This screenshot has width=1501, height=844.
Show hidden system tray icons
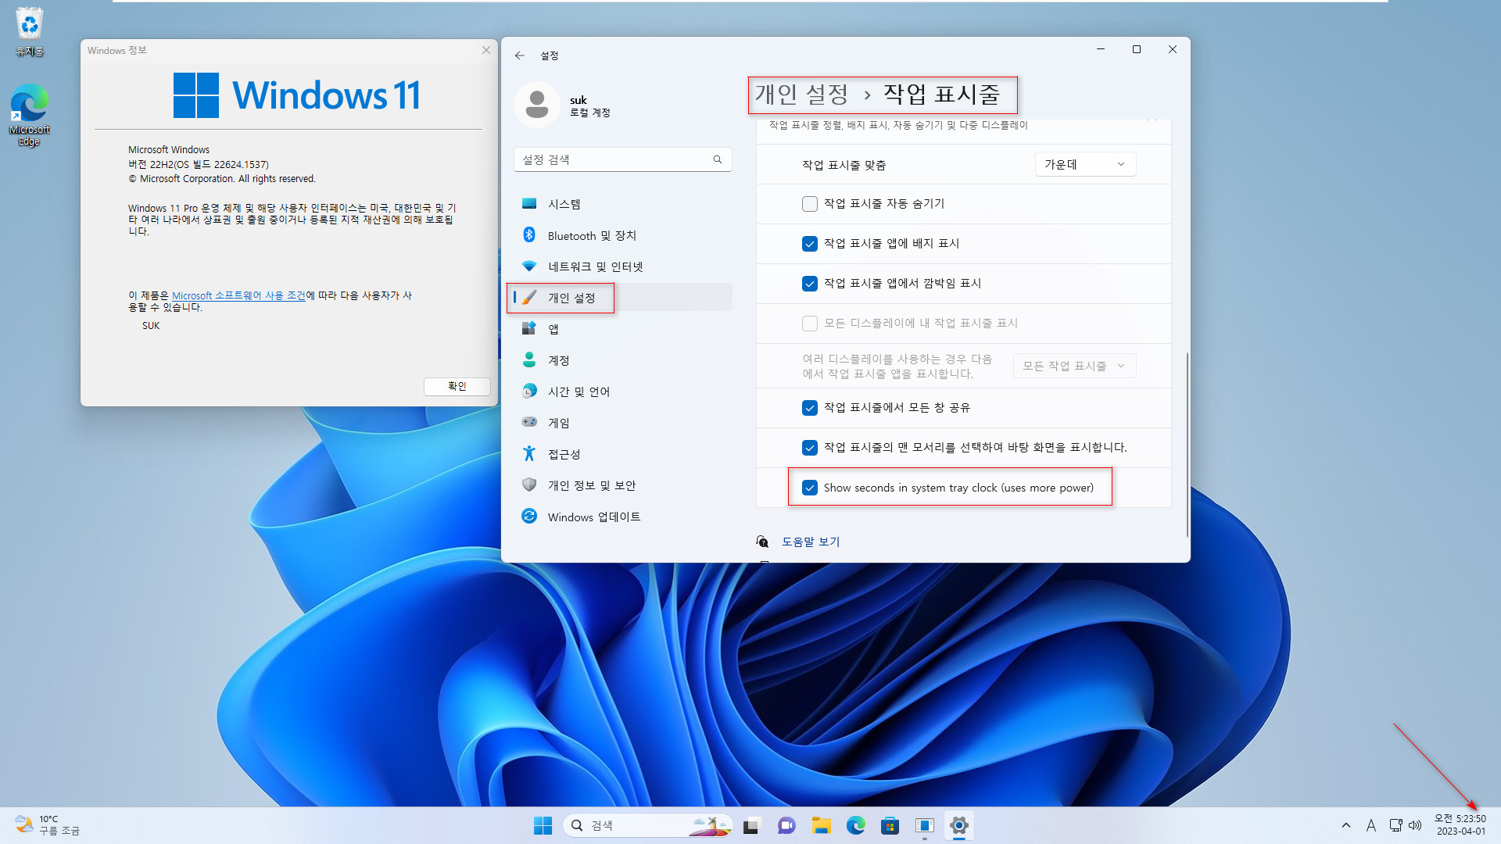[x=1345, y=825]
